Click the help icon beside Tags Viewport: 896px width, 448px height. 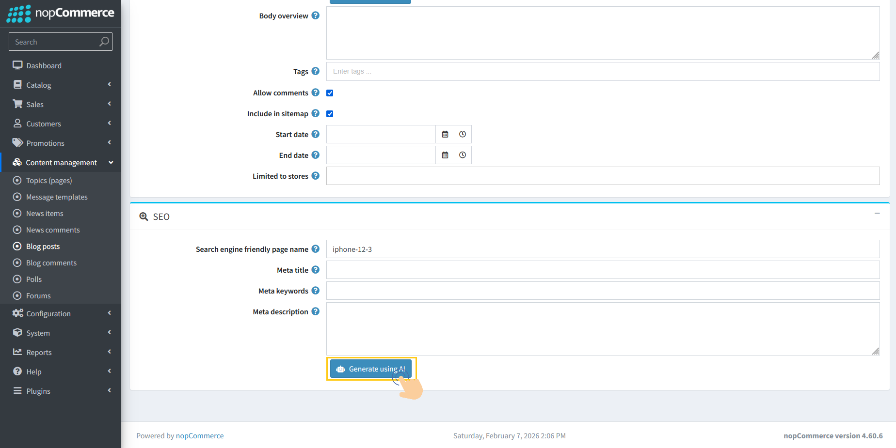click(x=316, y=71)
